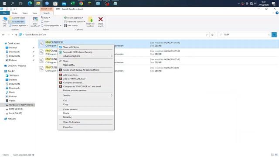Screen dimensions: 279x157
Task: Open Google Chrome from the taskbar
Action: pos(81,3)
